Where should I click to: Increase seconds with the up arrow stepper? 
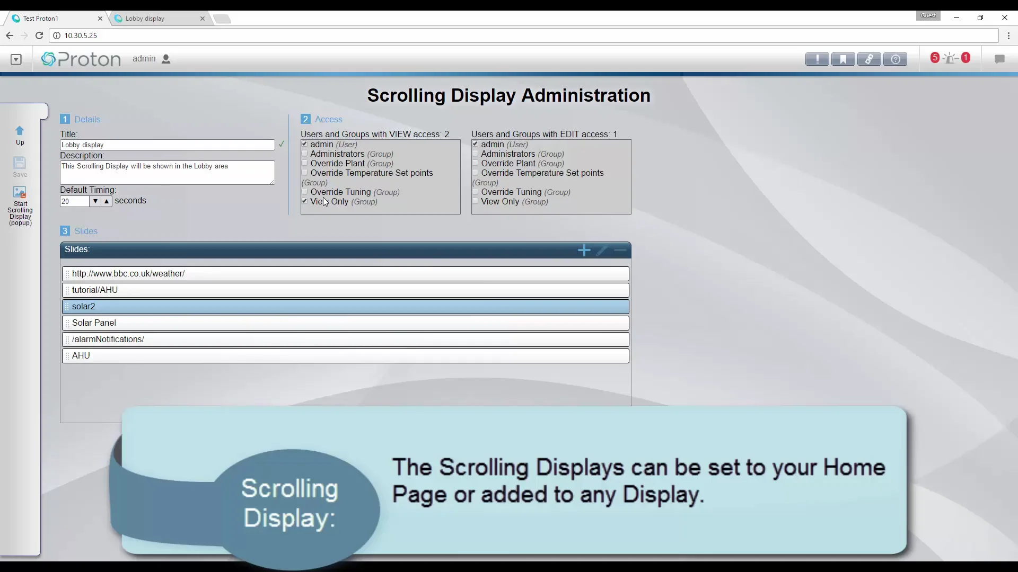click(x=106, y=201)
